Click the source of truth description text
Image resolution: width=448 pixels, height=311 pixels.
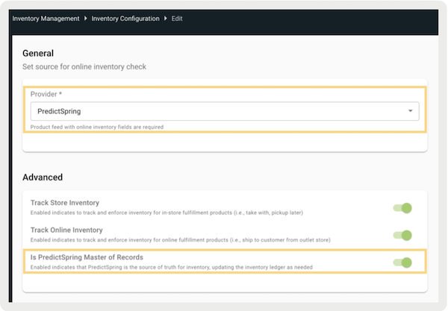click(x=172, y=267)
